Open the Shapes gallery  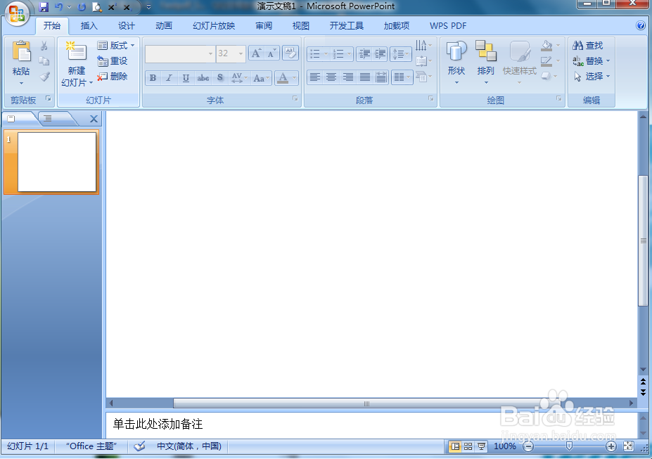(456, 63)
